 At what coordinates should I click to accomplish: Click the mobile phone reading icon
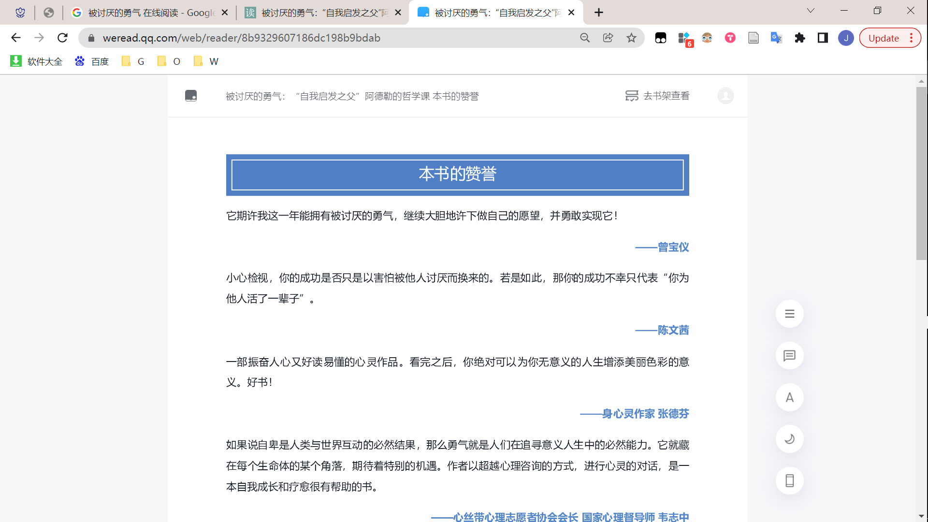click(x=789, y=481)
